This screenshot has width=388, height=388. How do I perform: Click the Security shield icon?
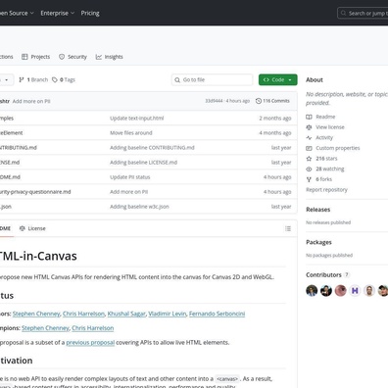(62, 57)
